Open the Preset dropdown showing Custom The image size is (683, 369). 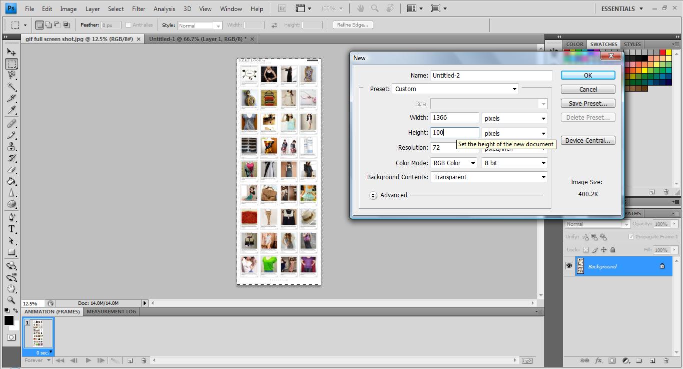tap(455, 89)
